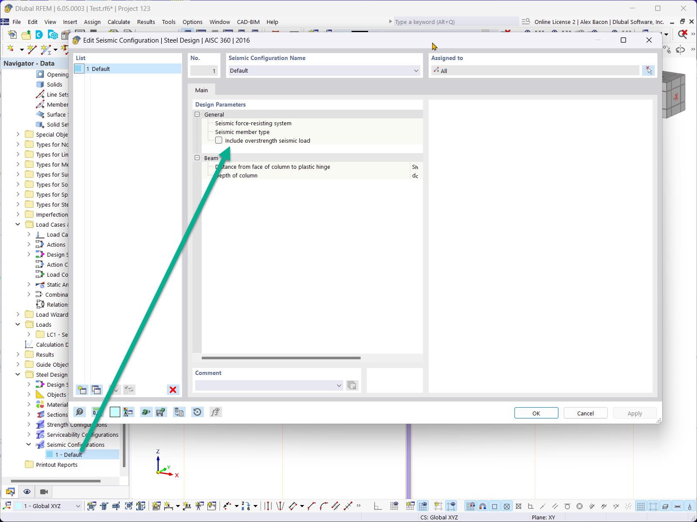Click the horizontal scrollbar under Design Parameters
This screenshot has height=522, width=697.
point(281,358)
